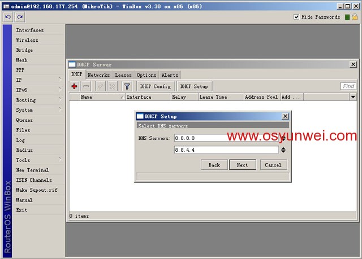Open Manual from the sidebar
This screenshot has width=362, height=259.
38,200
